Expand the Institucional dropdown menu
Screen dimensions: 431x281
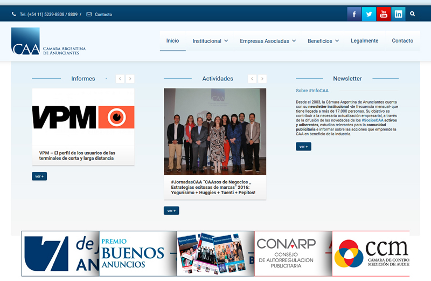point(210,41)
